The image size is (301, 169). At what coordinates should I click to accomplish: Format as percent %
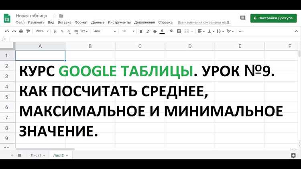point(62,31)
